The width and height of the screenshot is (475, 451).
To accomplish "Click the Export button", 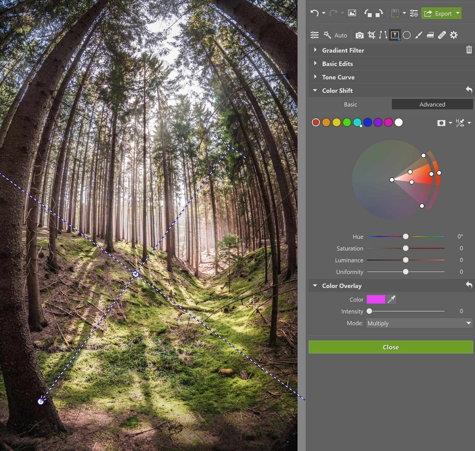I will tap(438, 13).
